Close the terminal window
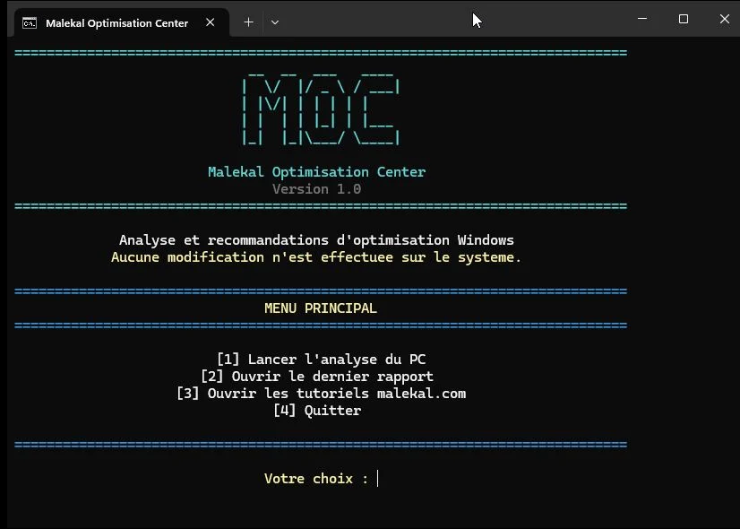This screenshot has height=529, width=740. [x=725, y=19]
